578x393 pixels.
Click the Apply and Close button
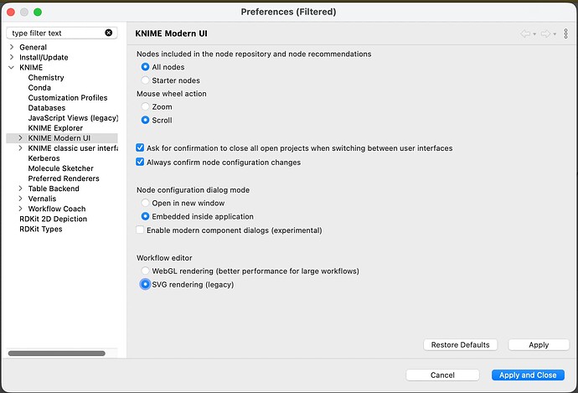(529, 375)
